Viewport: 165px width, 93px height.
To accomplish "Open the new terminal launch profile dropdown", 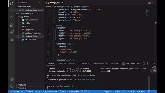I will click(x=140, y=64).
